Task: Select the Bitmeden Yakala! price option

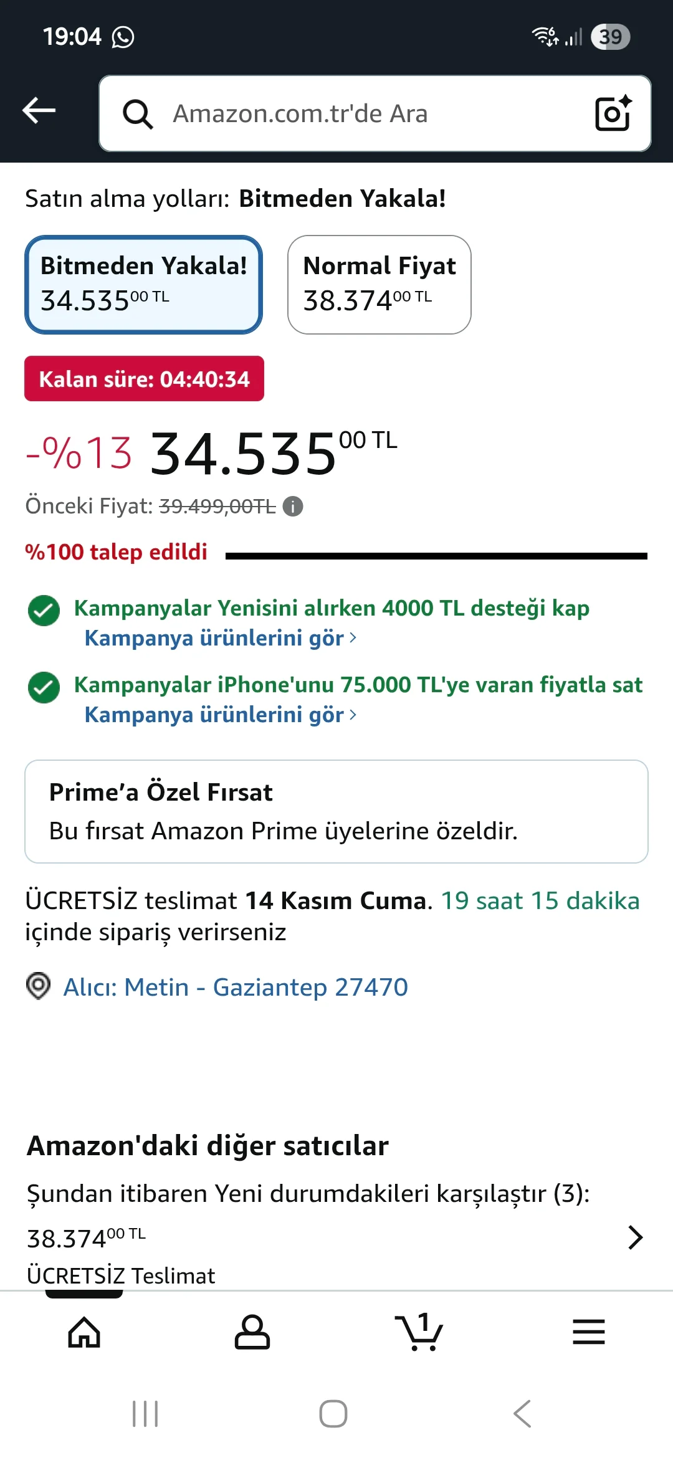Action: 143,284
